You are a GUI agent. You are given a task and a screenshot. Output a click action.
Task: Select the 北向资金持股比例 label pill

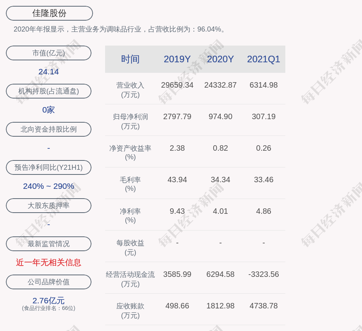pos(49,129)
